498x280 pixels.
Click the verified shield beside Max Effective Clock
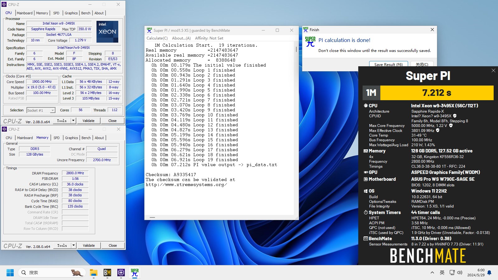click(x=438, y=130)
